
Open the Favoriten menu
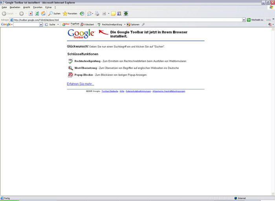[x=38, y=7]
